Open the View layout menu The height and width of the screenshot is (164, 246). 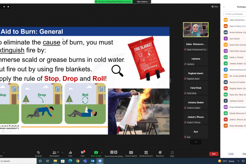tap(214, 7)
